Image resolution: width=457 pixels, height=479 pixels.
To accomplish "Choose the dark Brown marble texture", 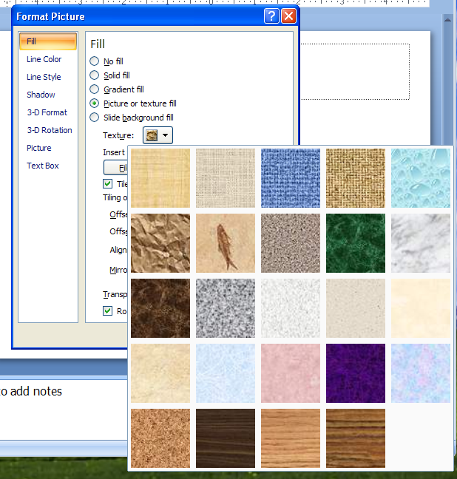I will [160, 308].
